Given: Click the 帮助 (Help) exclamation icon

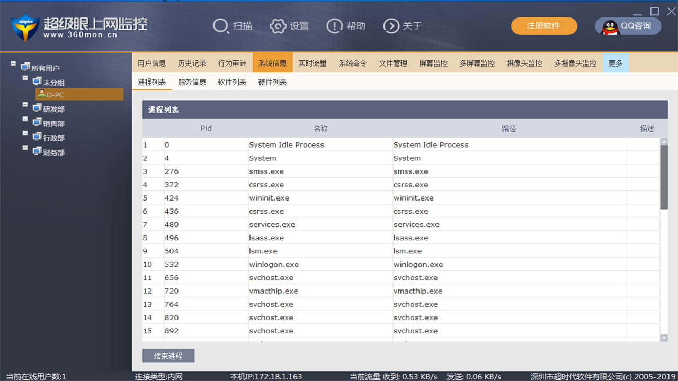Looking at the screenshot, I should pos(335,26).
